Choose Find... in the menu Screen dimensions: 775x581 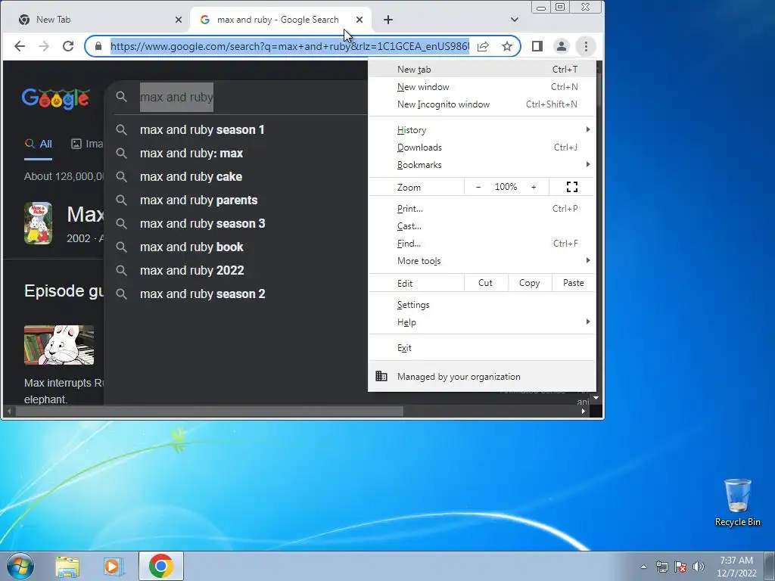pyautogui.click(x=481, y=244)
